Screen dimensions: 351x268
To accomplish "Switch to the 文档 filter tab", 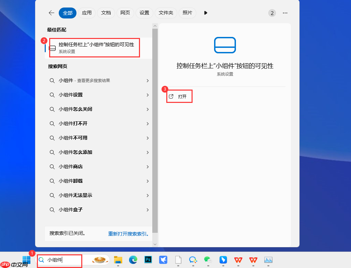I will 106,13.
